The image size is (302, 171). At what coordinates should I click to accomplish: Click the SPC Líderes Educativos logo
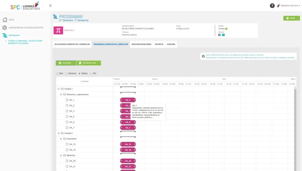(x=25, y=6)
